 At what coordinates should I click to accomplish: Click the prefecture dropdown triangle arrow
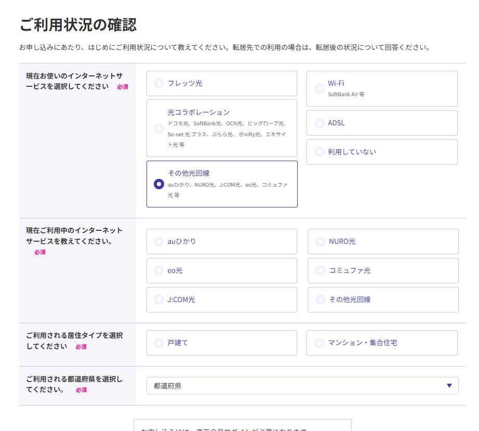[x=450, y=385]
